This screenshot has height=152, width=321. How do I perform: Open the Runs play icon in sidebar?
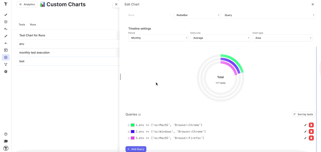point(6,22)
